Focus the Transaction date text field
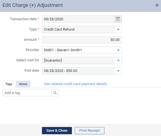This screenshot has height=136, width=161. point(78,19)
